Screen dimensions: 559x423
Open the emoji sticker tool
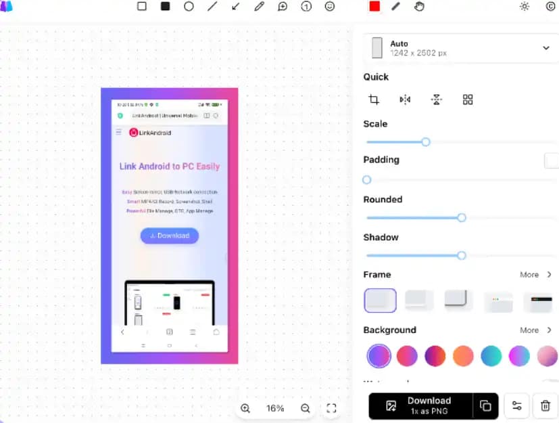tap(330, 6)
